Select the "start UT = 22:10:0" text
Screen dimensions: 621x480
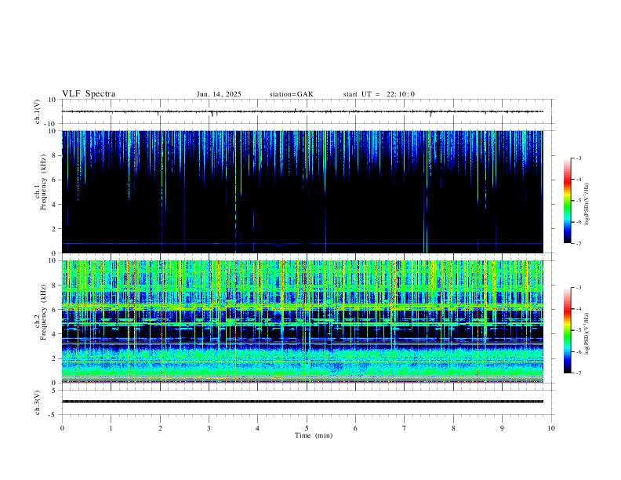[379, 94]
